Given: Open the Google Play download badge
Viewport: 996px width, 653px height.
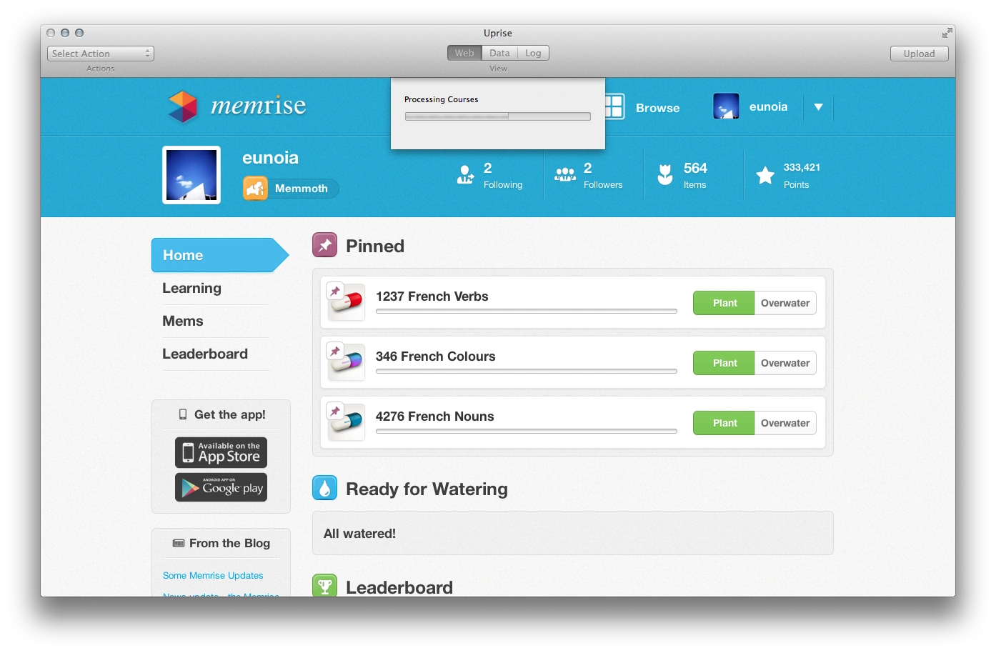Looking at the screenshot, I should point(221,487).
